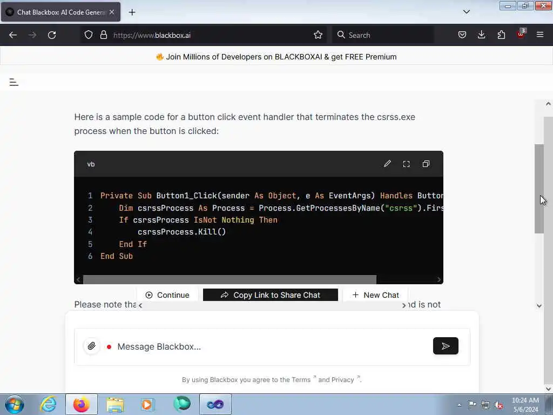This screenshot has height=415, width=553.
Task: Click the Firefox Search box
Action: (383, 35)
